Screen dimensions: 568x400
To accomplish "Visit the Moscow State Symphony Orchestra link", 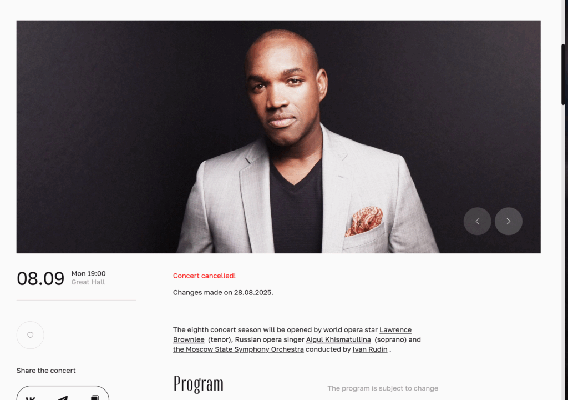I will [239, 349].
